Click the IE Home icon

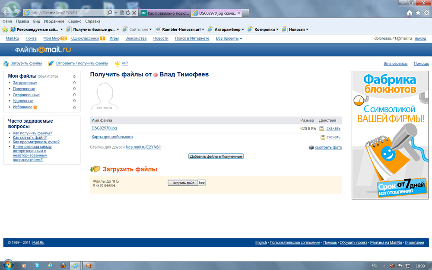pyautogui.click(x=409, y=13)
